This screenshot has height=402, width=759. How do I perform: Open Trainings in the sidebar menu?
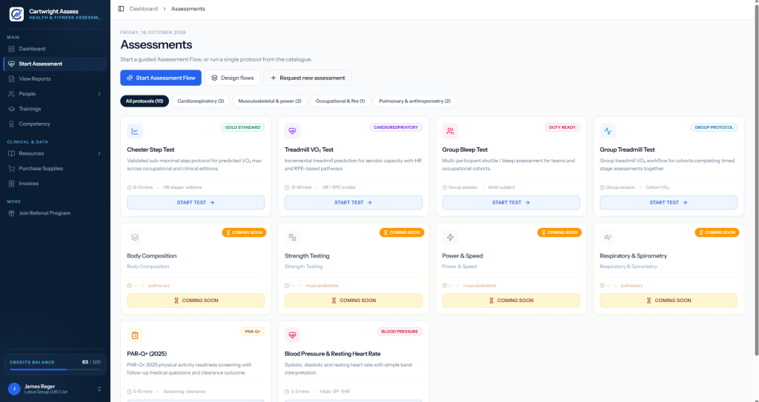(x=55, y=109)
